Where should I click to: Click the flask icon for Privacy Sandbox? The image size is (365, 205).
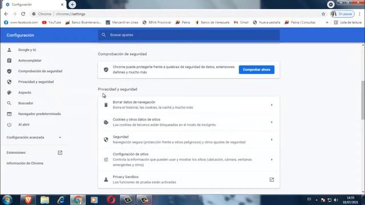[106, 180]
